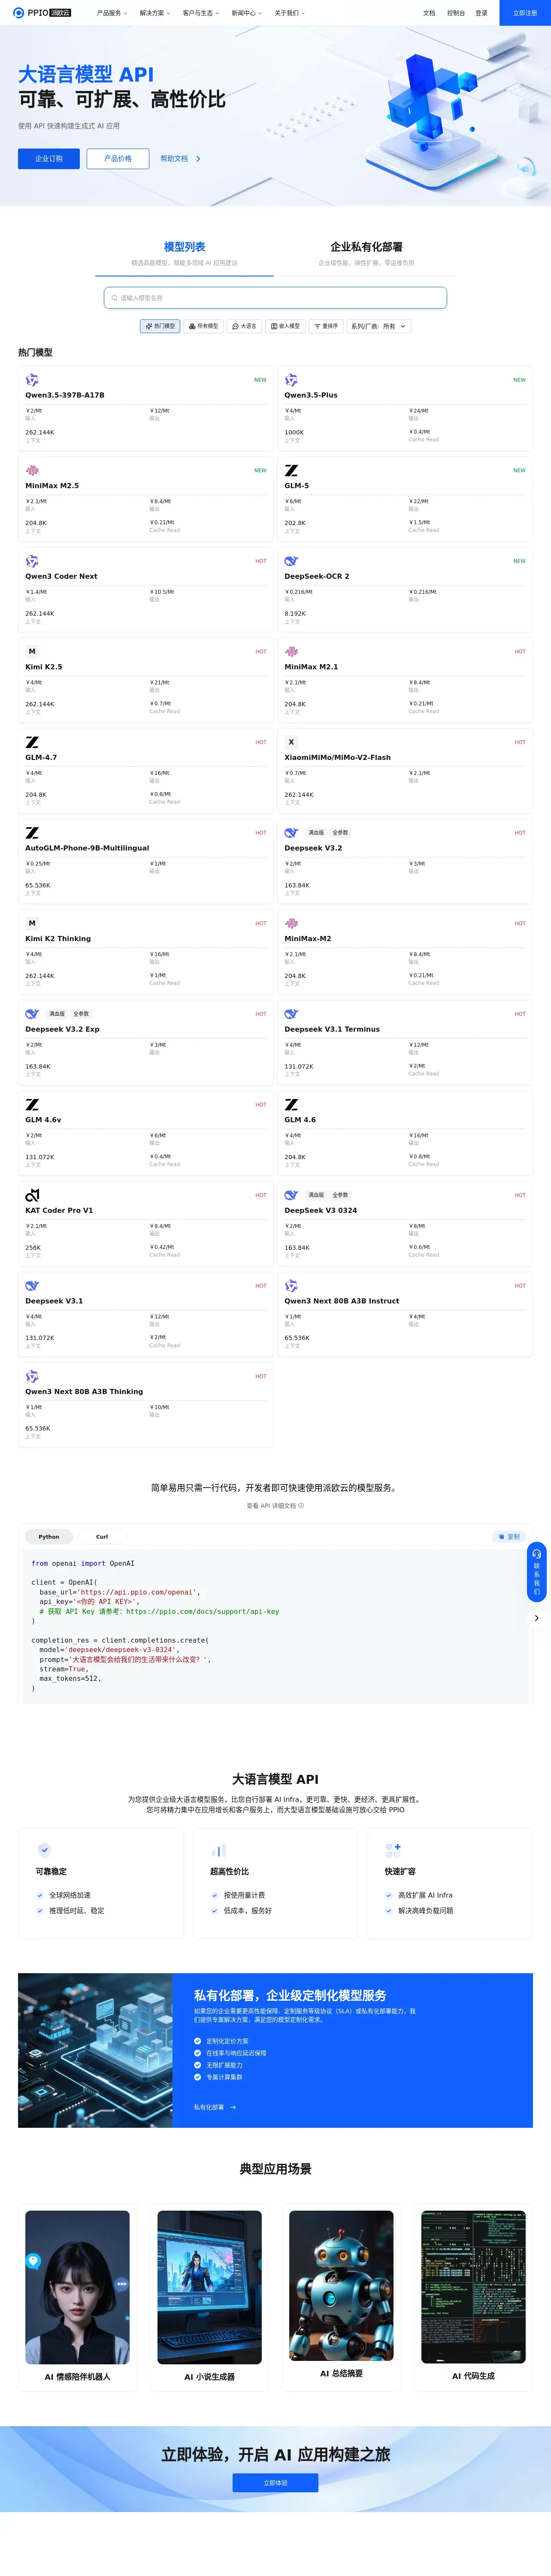Click the Deepseek V3.1 Terminus icon
The width and height of the screenshot is (551, 2576).
pos(291,1014)
